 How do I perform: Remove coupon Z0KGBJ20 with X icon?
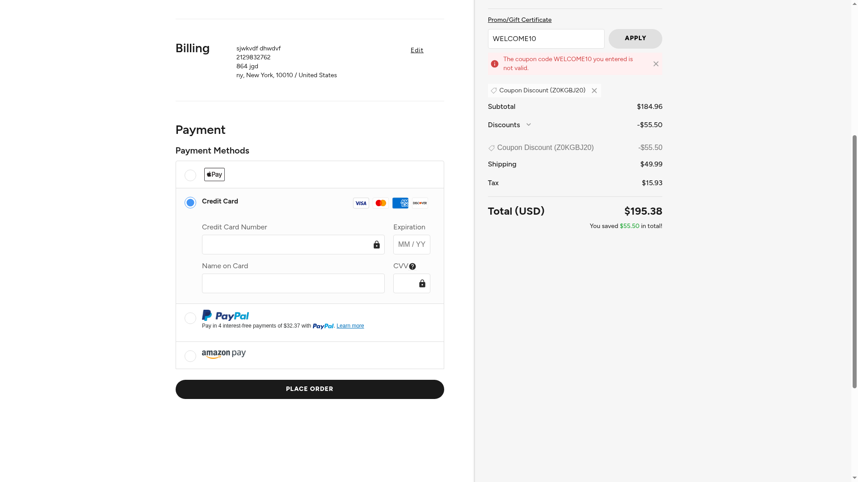click(594, 91)
